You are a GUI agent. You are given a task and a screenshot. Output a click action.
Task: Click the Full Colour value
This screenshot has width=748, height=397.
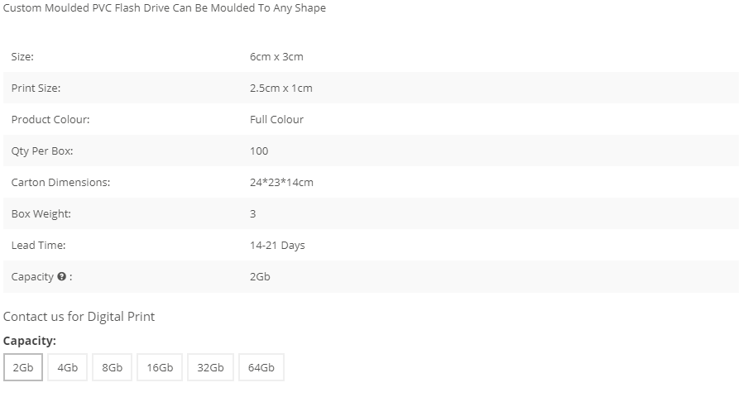pyautogui.click(x=276, y=120)
